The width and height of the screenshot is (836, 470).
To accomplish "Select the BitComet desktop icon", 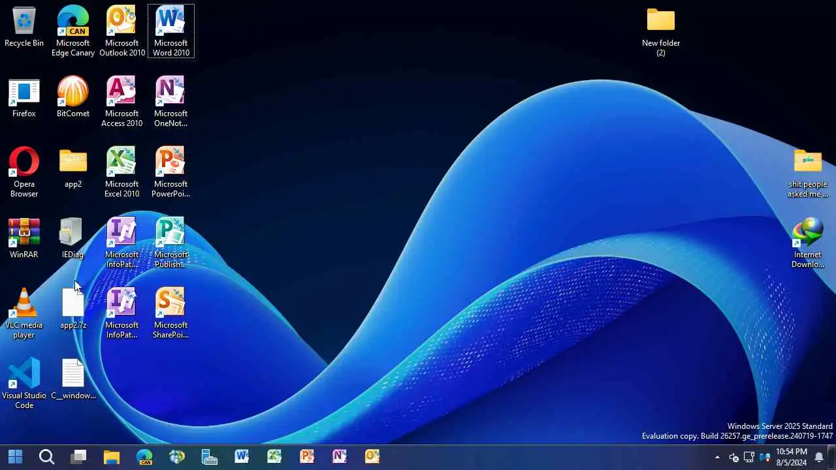I will click(x=73, y=97).
